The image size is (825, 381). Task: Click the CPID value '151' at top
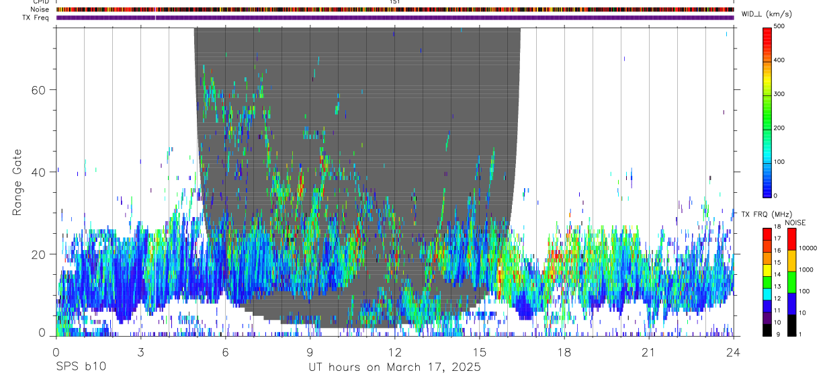[394, 2]
